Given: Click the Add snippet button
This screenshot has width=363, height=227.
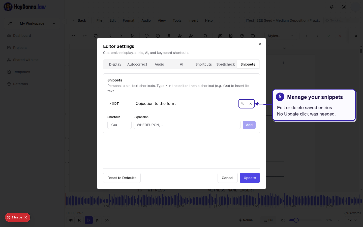Looking at the screenshot, I should tap(249, 125).
